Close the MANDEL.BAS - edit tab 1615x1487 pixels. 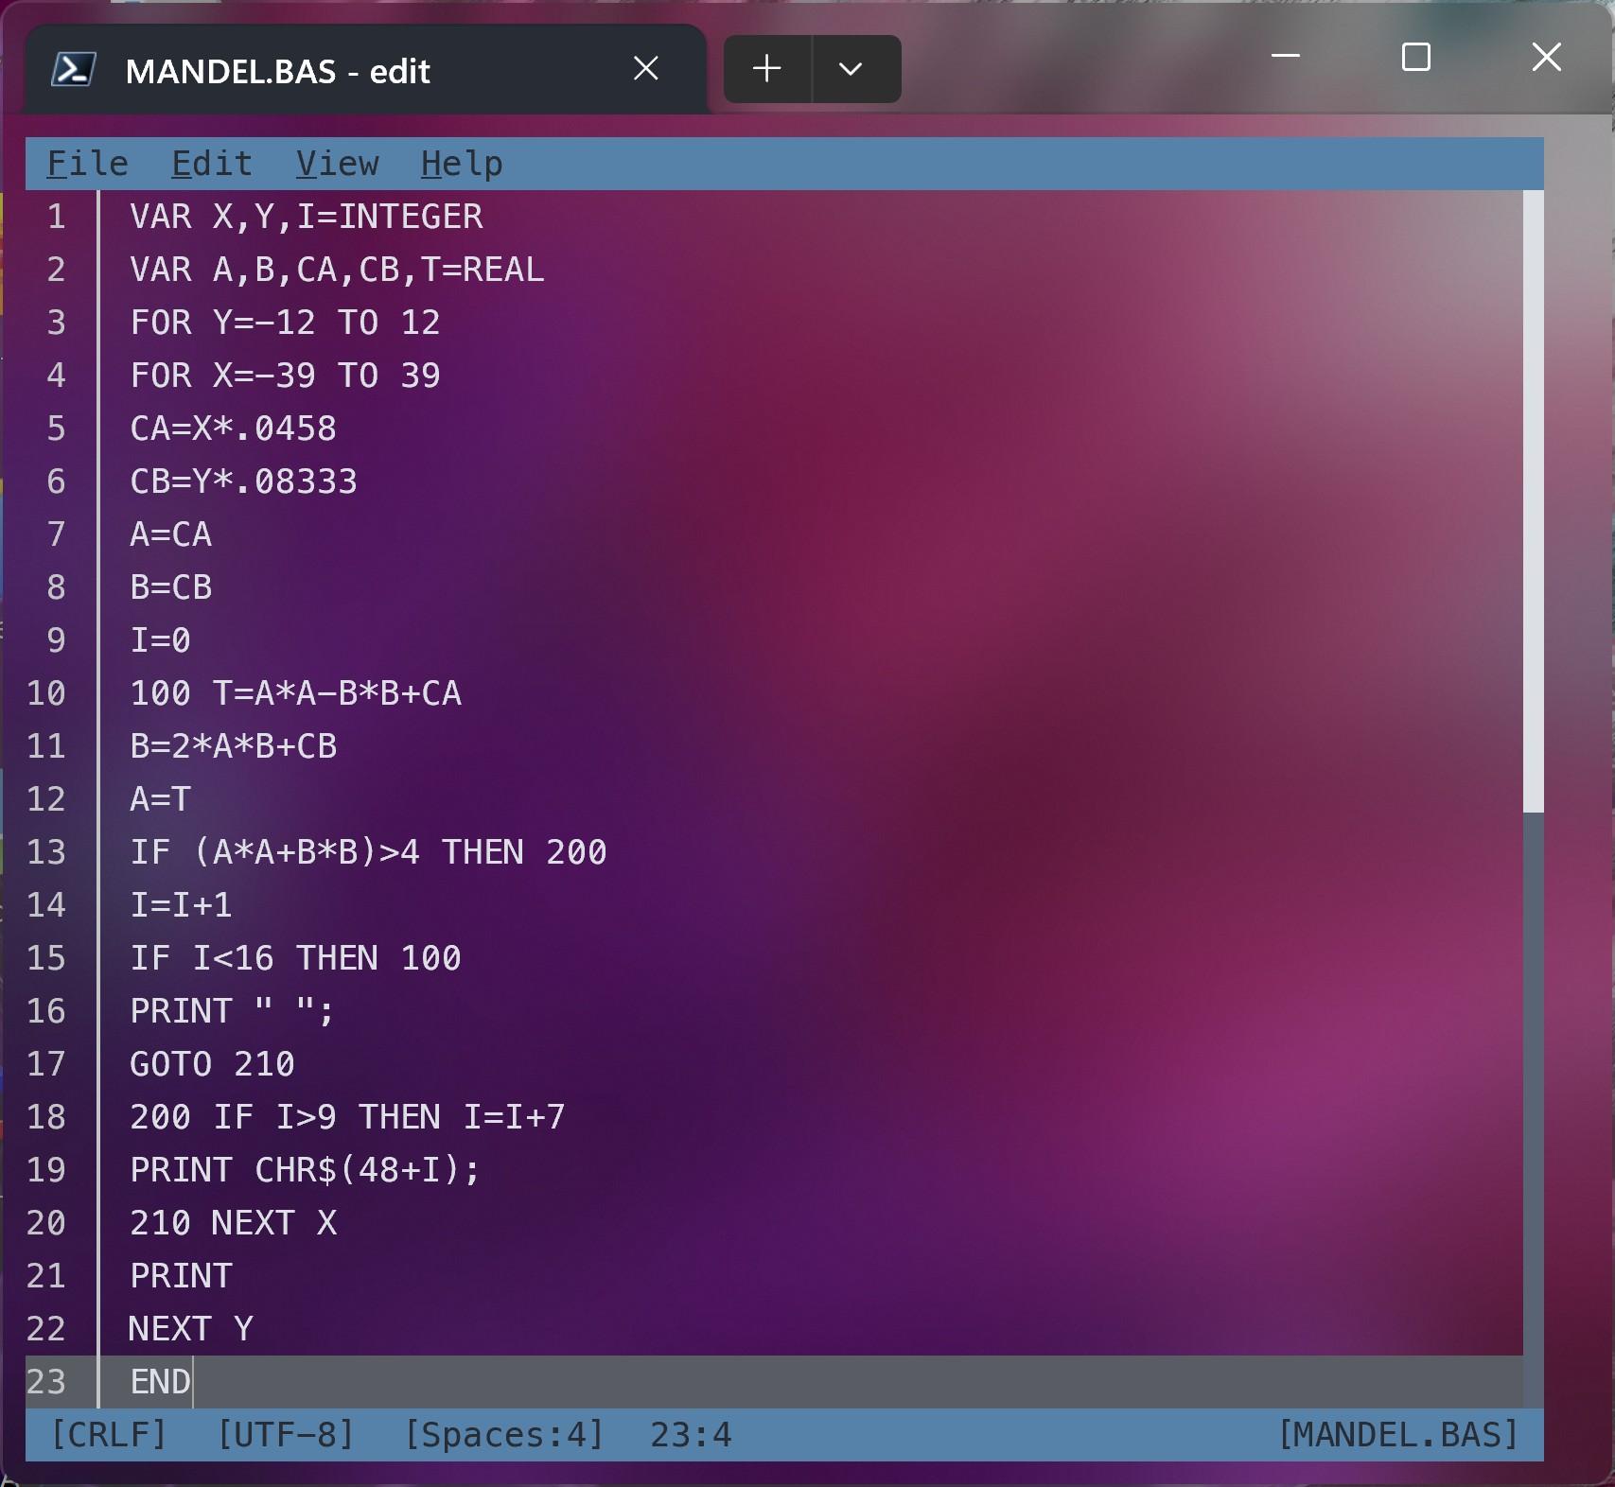pyautogui.click(x=645, y=69)
